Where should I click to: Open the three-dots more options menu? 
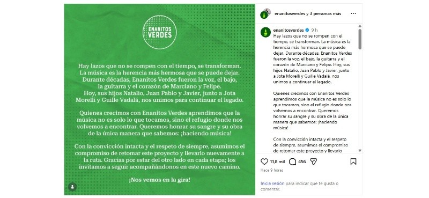[x=353, y=13]
